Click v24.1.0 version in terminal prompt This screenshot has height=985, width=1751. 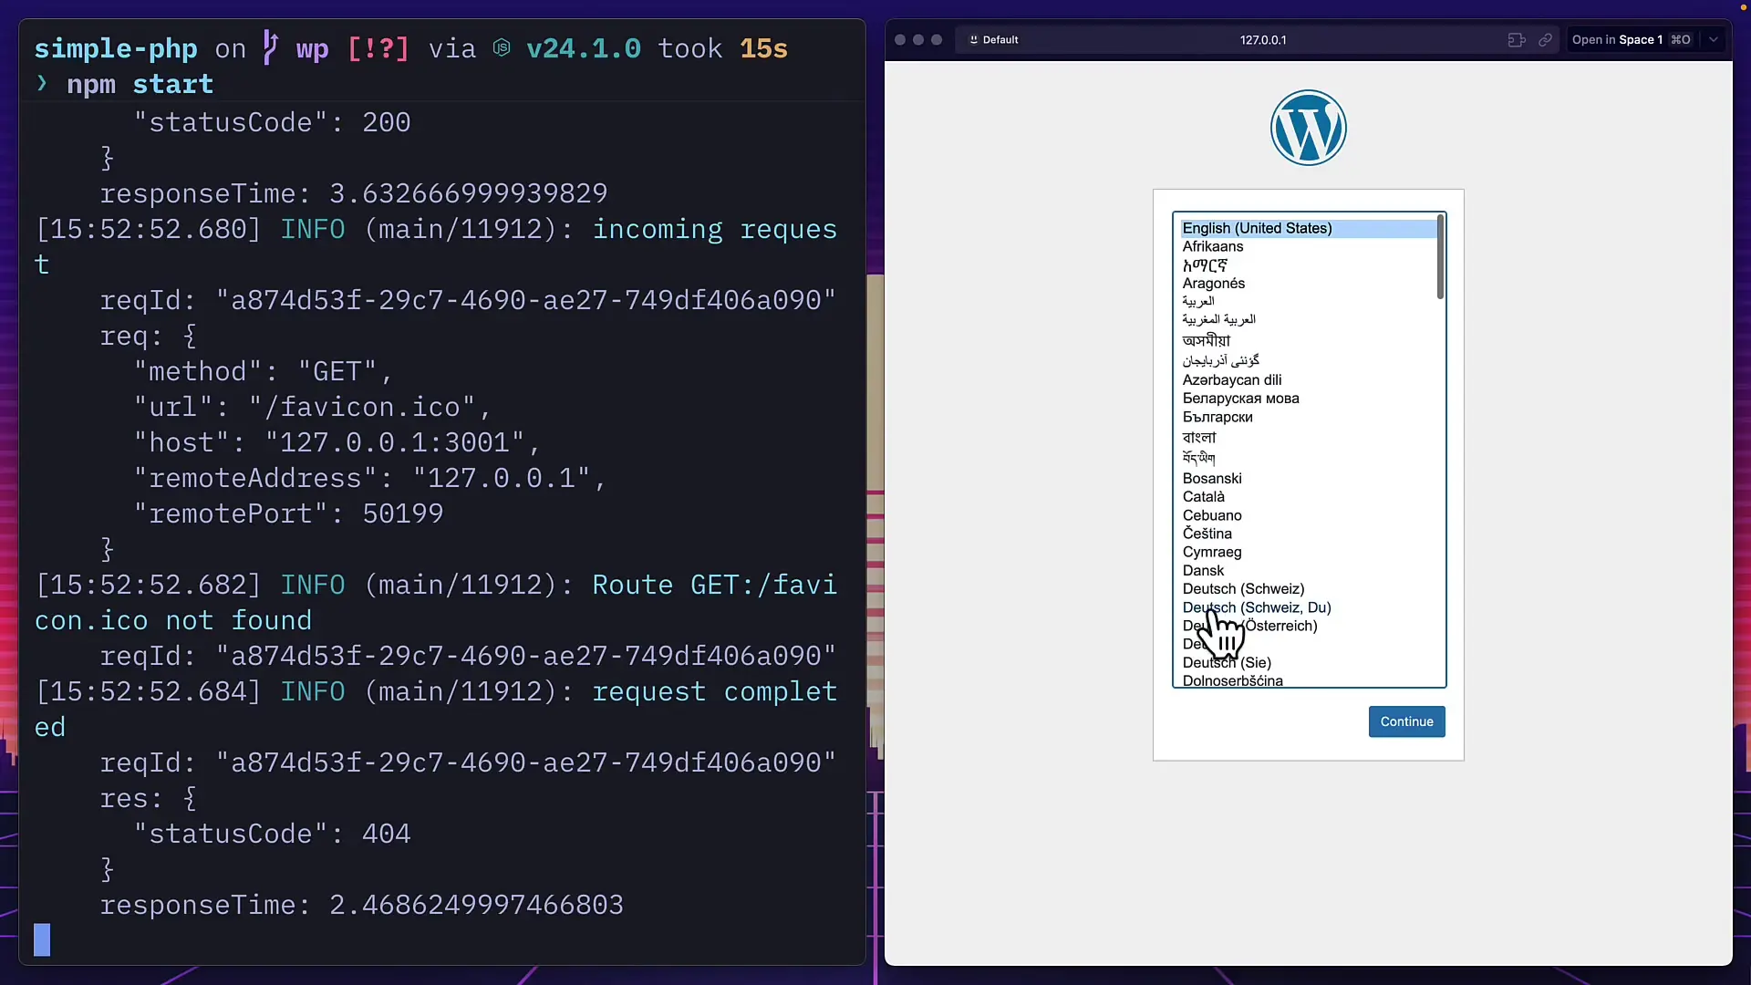coord(584,48)
